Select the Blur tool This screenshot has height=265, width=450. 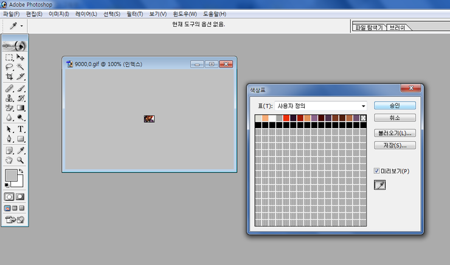(x=9, y=117)
